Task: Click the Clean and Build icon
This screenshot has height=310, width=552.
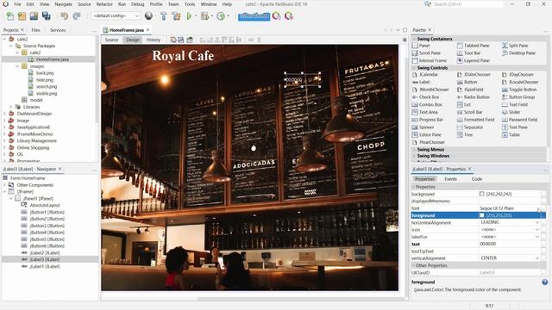Action: (176, 16)
